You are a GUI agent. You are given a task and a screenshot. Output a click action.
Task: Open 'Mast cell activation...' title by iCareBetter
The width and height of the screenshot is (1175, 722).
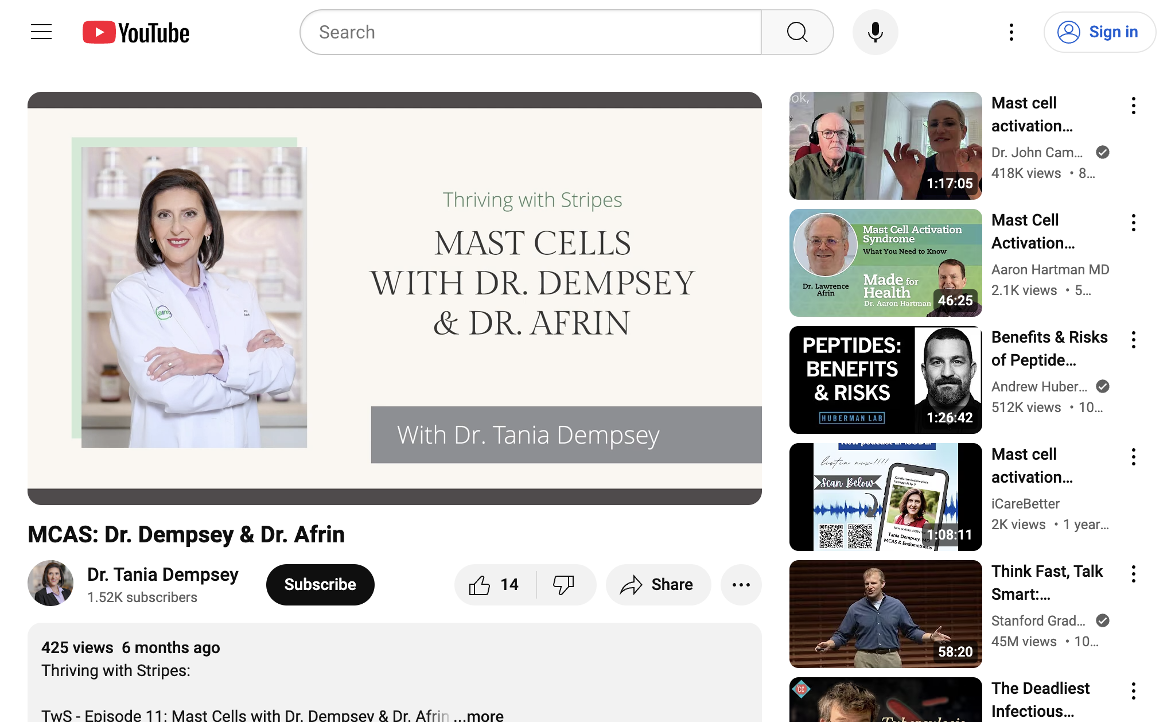(x=1032, y=465)
